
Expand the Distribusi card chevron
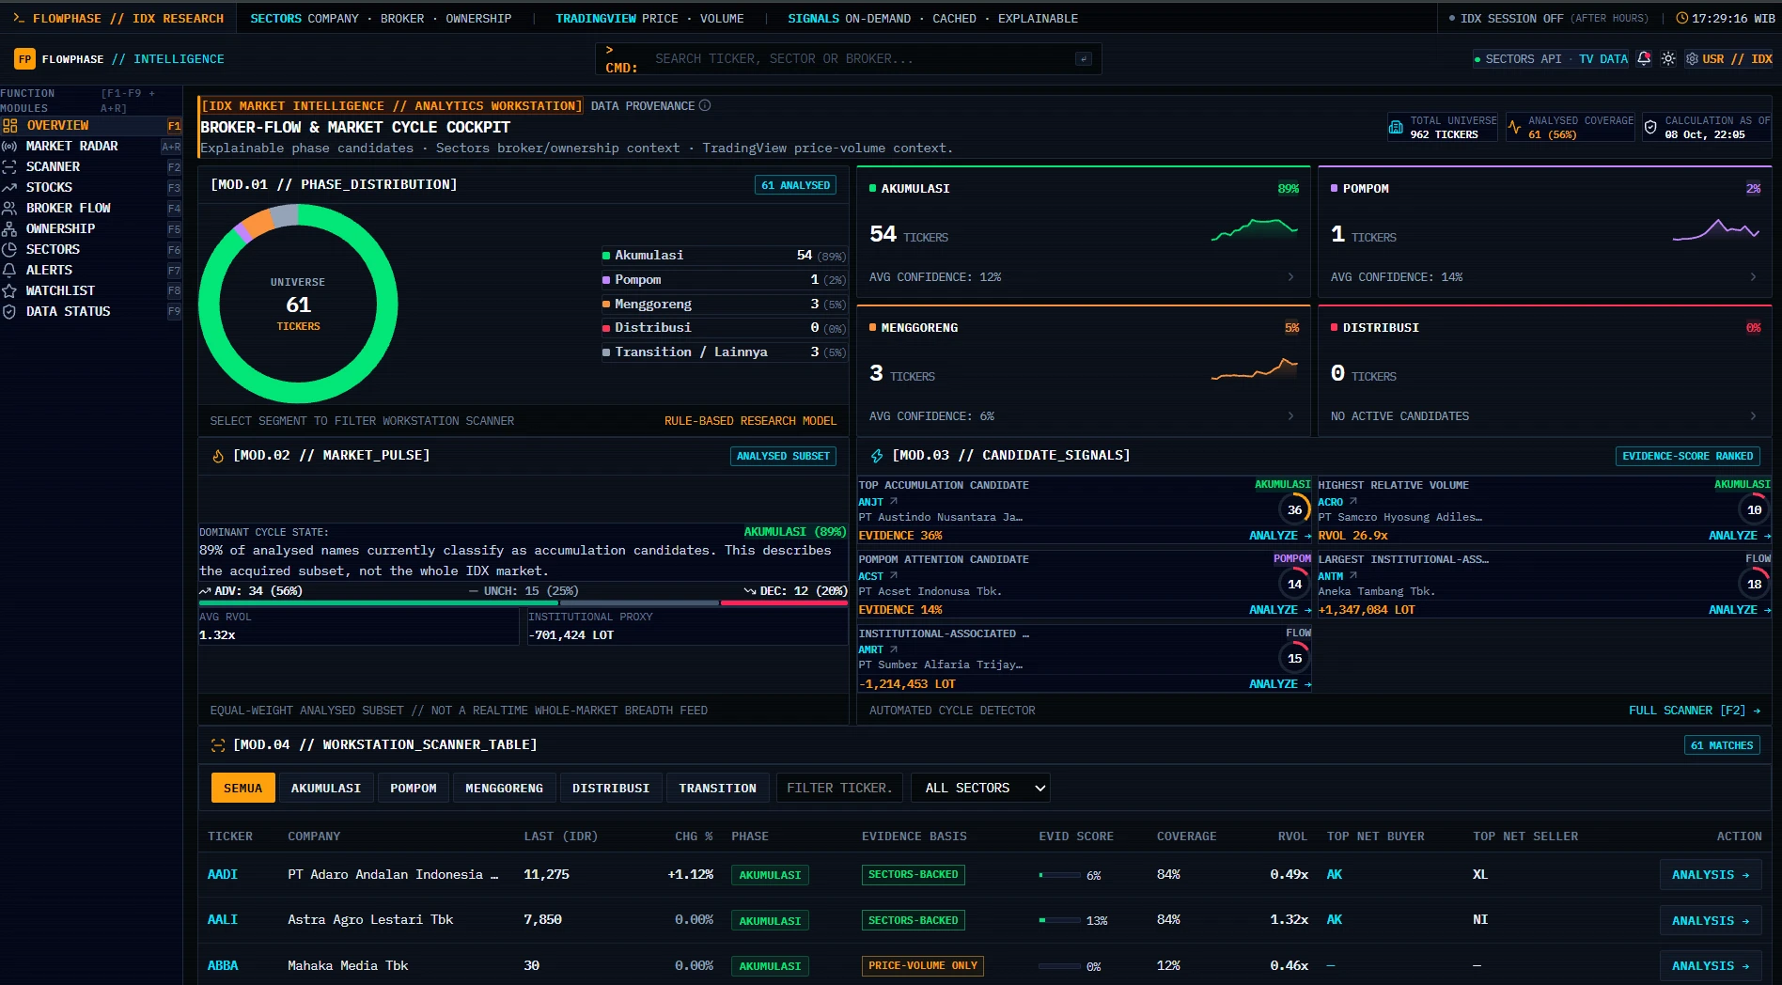tap(1753, 415)
